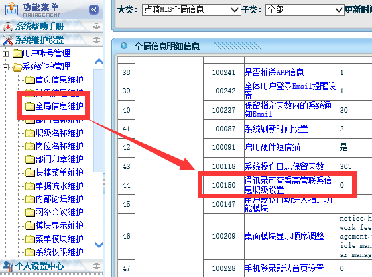Image resolution: width=372 pixels, height=277 pixels.
Task: Select 全局信息维护 in the tree
Action: pos(59,106)
